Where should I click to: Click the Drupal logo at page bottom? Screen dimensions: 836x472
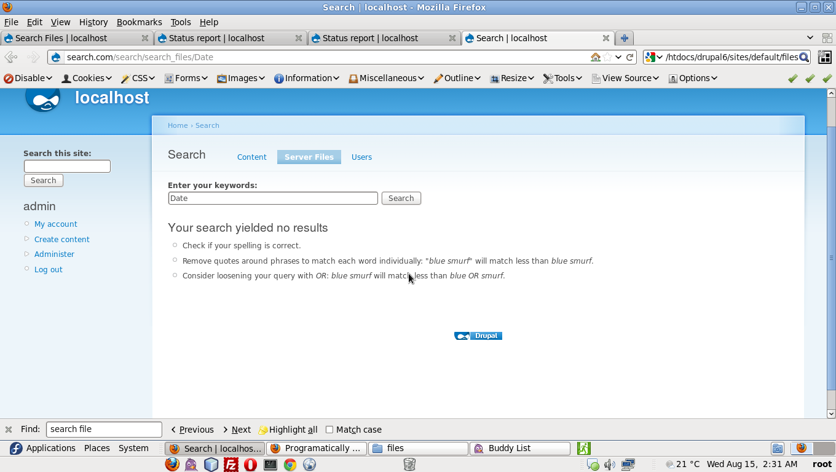tap(478, 336)
